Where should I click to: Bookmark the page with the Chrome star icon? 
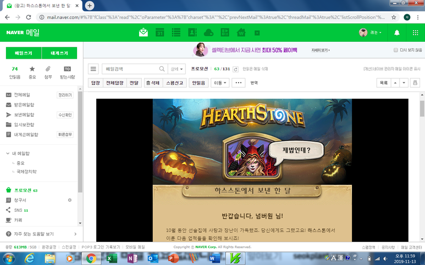coord(394,18)
